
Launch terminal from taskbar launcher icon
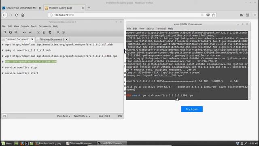(27, 143)
